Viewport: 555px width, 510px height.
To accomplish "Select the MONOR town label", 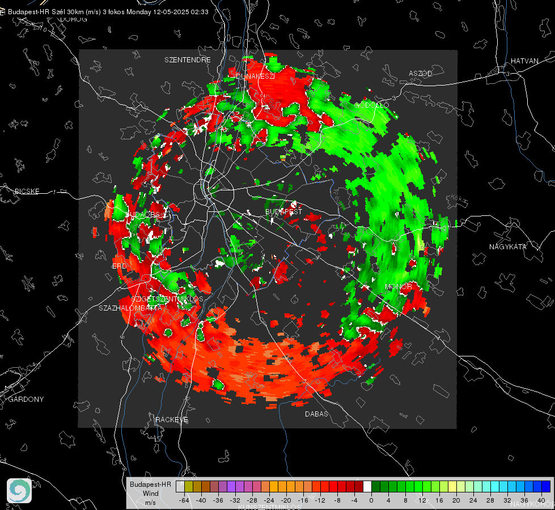I will pos(399,286).
